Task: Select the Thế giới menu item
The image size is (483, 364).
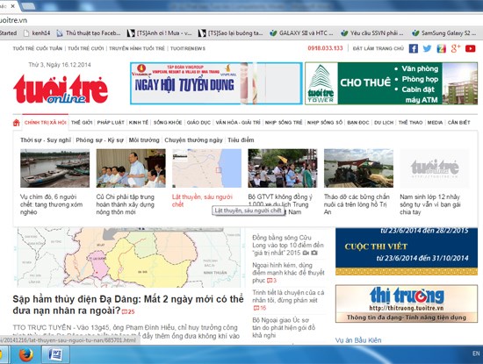Action: pyautogui.click(x=82, y=123)
